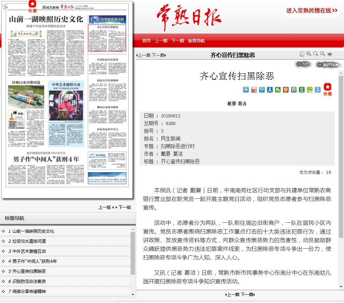Open 首页 in the red navigation bar
Screen dimensions: 344x303
pyautogui.click(x=146, y=41)
